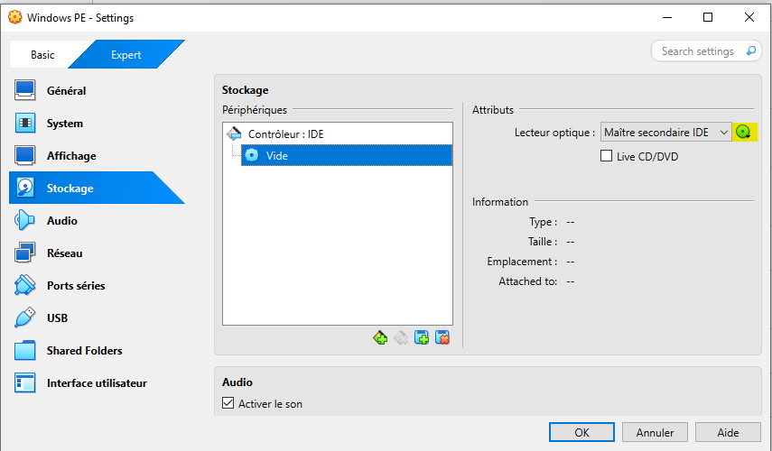
Task: Open the Shared Folders section
Action: (x=84, y=351)
